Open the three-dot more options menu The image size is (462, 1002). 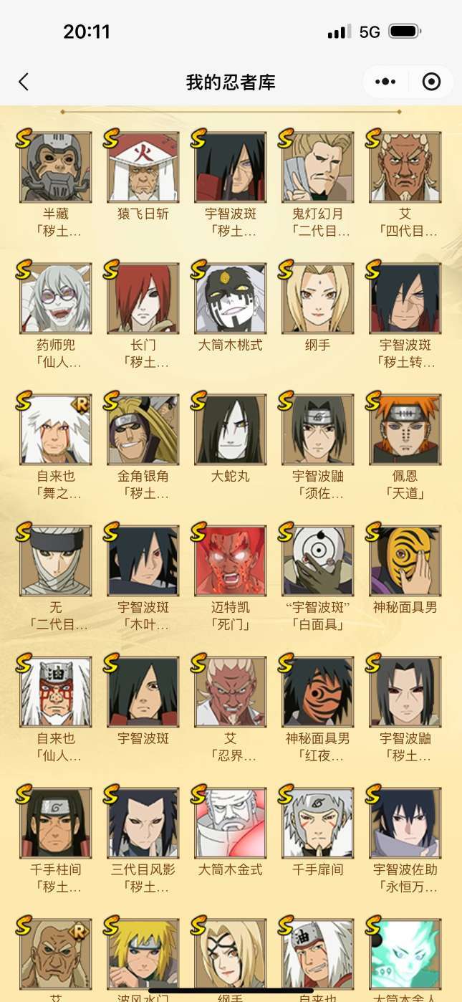tap(386, 82)
